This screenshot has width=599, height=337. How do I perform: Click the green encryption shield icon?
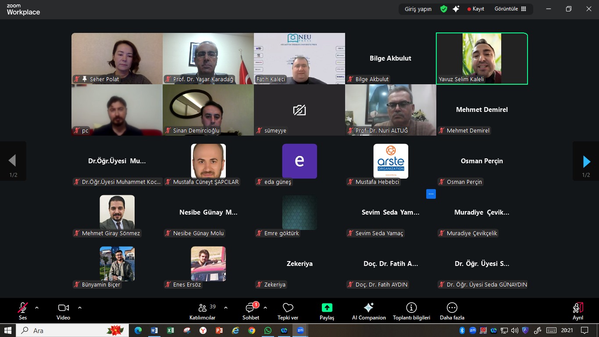pos(444,9)
